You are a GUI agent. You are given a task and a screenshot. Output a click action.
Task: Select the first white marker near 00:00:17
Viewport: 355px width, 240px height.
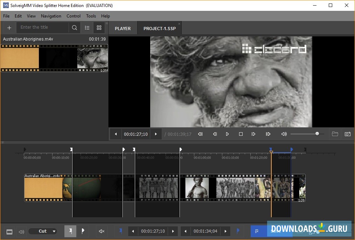coord(71,149)
